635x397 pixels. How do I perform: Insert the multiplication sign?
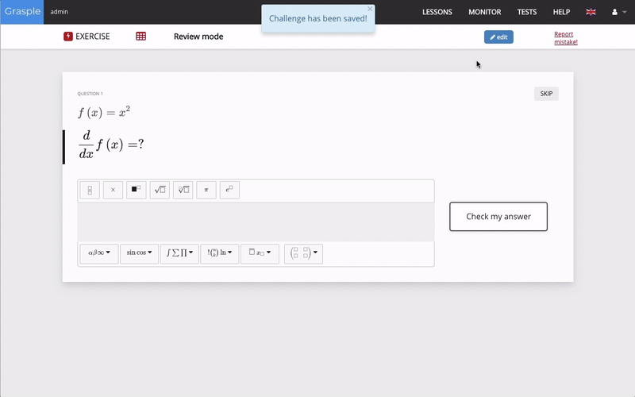113,190
